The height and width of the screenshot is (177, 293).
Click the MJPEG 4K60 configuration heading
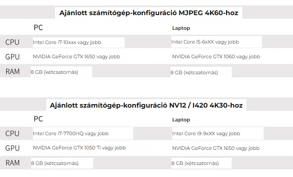[149, 13]
